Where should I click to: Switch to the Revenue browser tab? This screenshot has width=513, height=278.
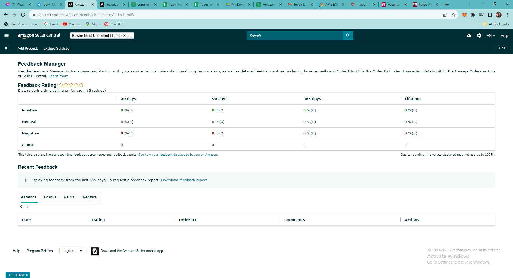click(x=112, y=5)
